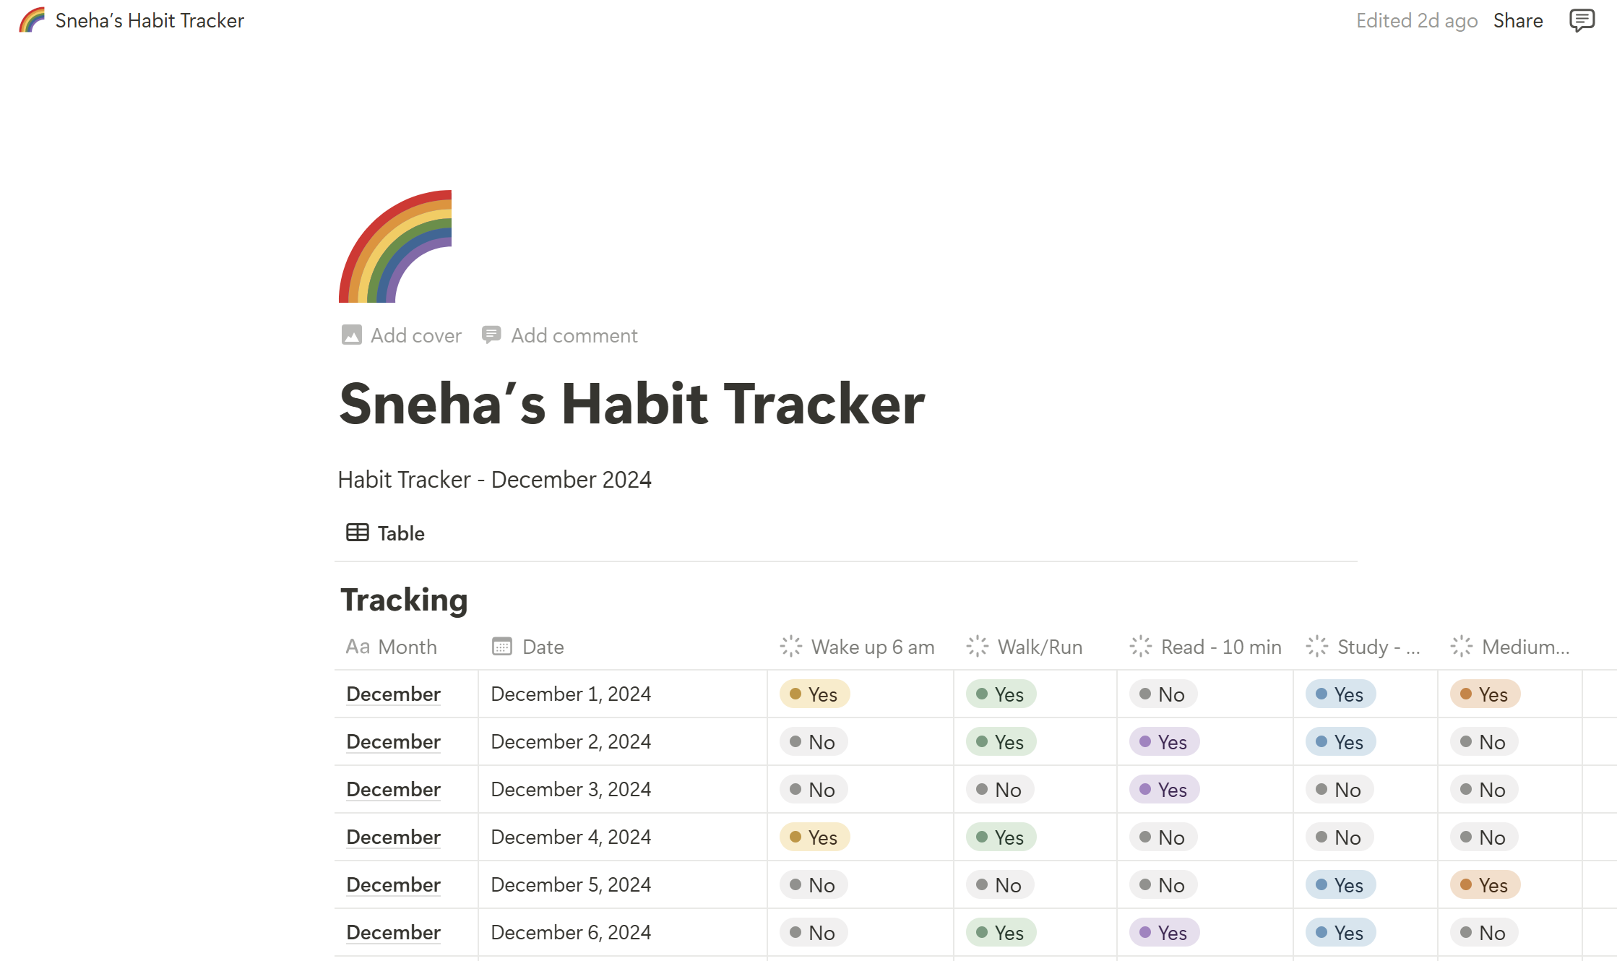Click the Wake up 6 am status icon
This screenshot has width=1617, height=961.
[791, 646]
